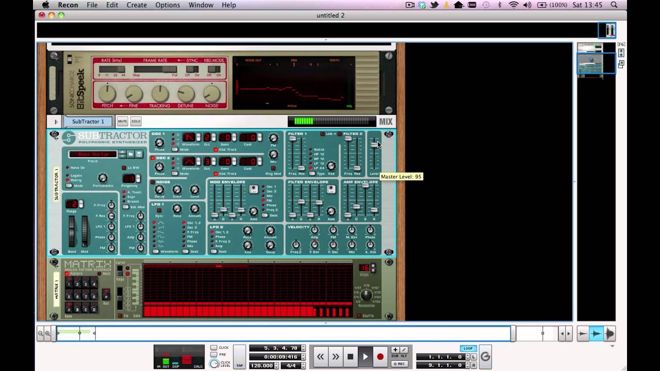Toggle the Filter Link button
The width and height of the screenshot is (660, 371).
click(x=322, y=134)
